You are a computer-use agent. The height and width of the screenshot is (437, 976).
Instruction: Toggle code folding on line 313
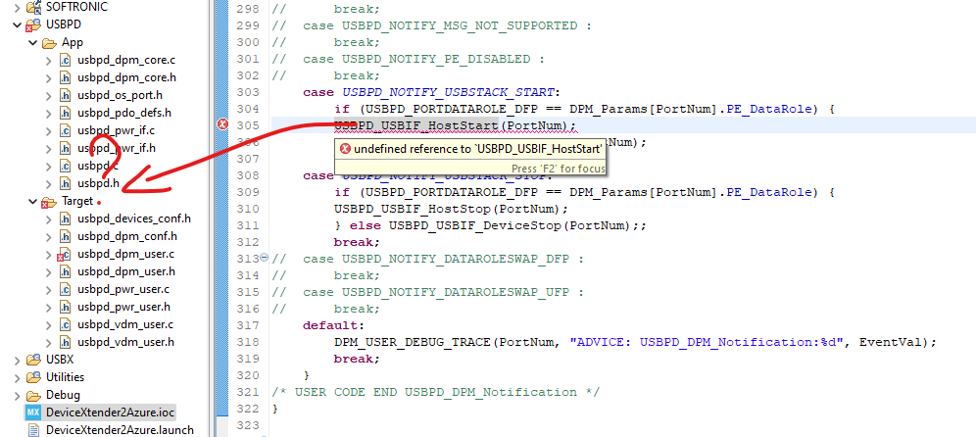(264, 257)
